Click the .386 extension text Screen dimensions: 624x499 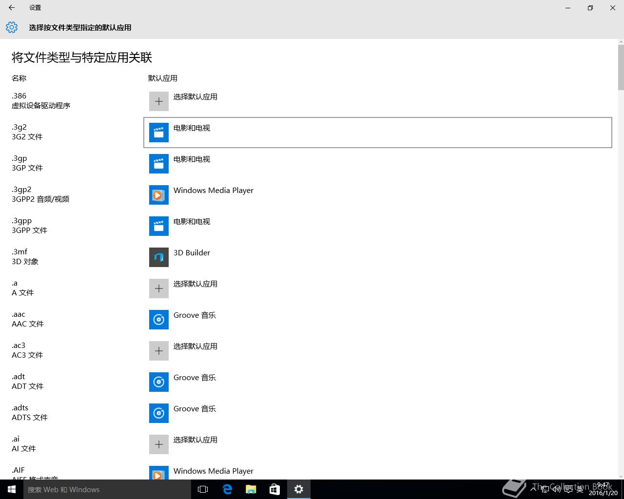[19, 96]
